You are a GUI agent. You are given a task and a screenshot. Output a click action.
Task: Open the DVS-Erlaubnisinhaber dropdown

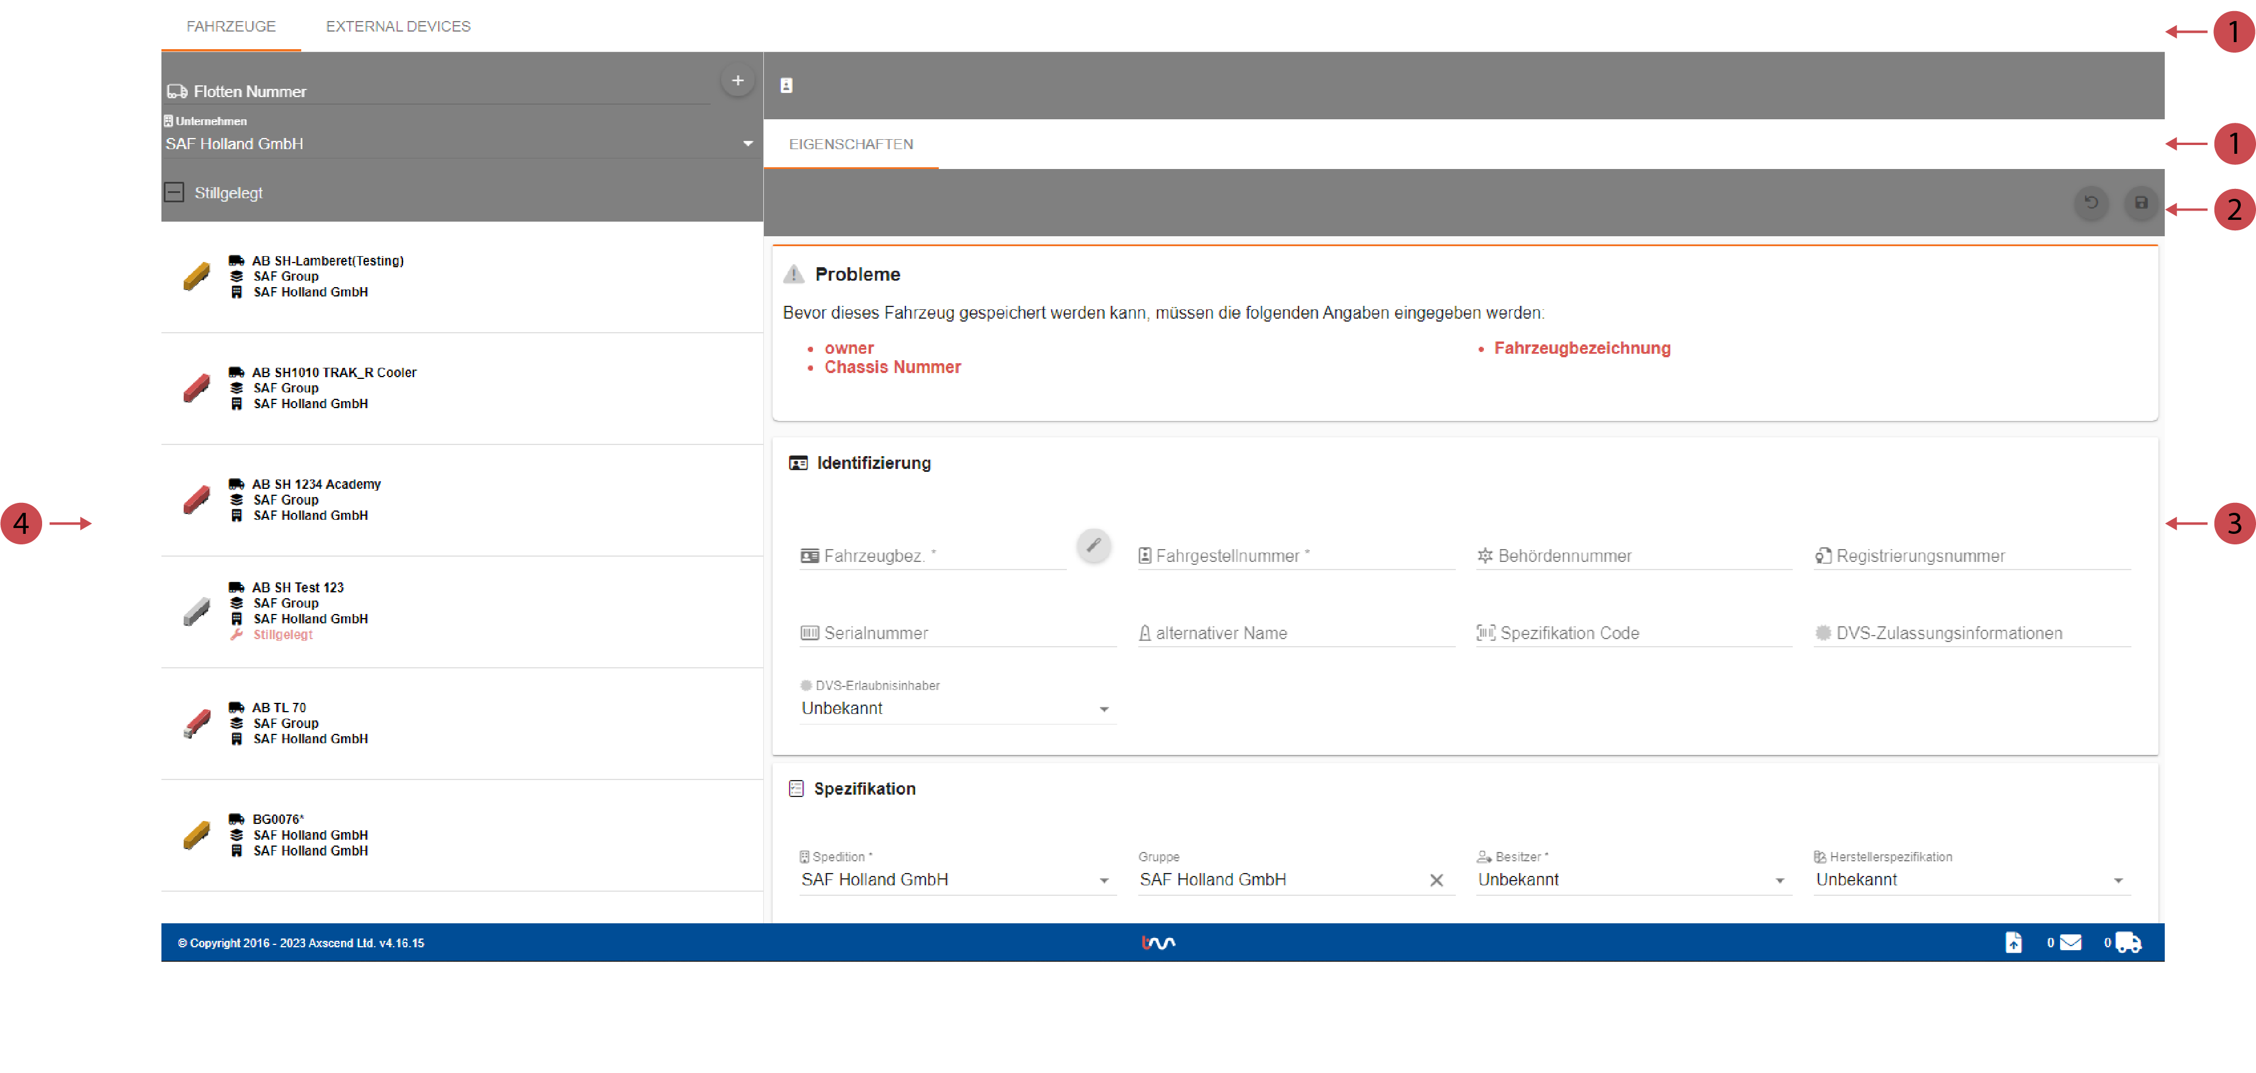point(1104,709)
